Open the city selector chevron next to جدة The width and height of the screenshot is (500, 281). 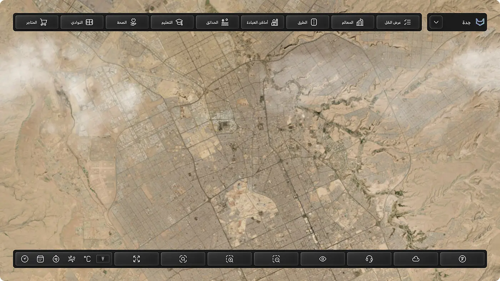point(436,22)
